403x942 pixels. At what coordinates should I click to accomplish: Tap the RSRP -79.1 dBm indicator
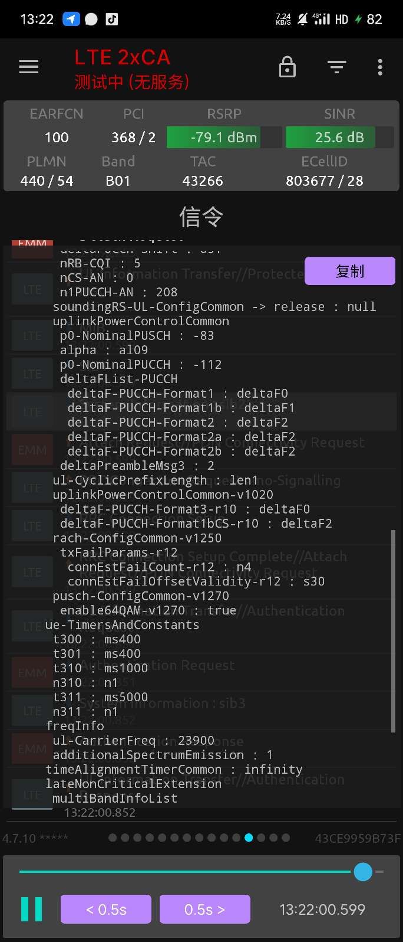[x=223, y=138]
